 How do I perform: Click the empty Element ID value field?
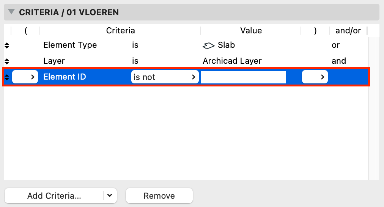[244, 77]
